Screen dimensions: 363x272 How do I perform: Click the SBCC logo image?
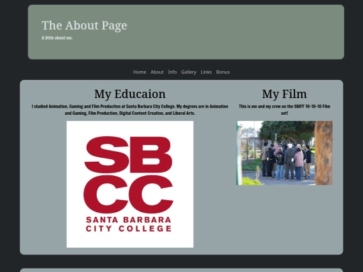[x=130, y=184]
